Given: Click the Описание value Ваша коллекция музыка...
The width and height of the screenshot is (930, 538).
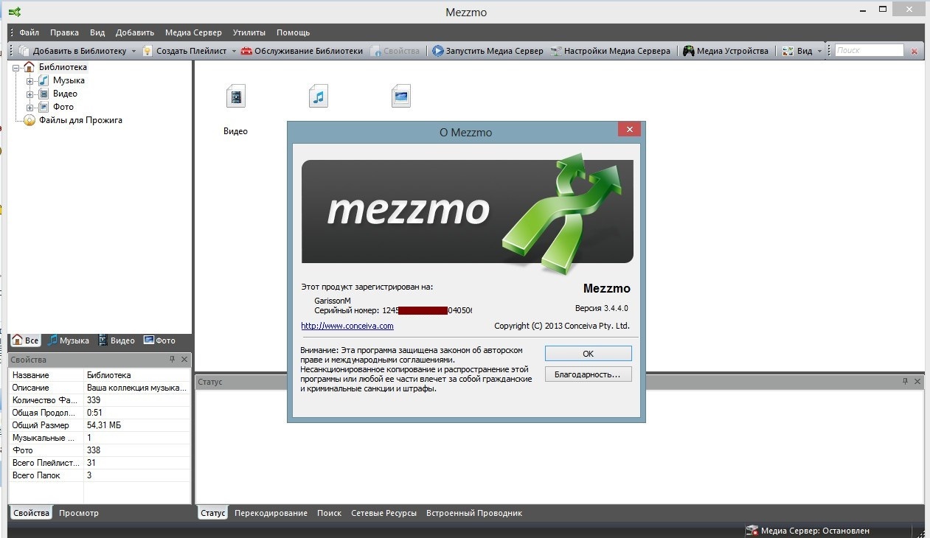Looking at the screenshot, I should (x=136, y=388).
